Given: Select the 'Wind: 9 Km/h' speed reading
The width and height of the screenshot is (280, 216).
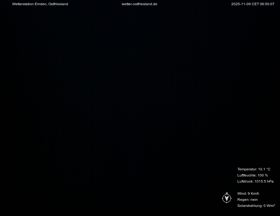Looking at the screenshot, I should 248,193.
